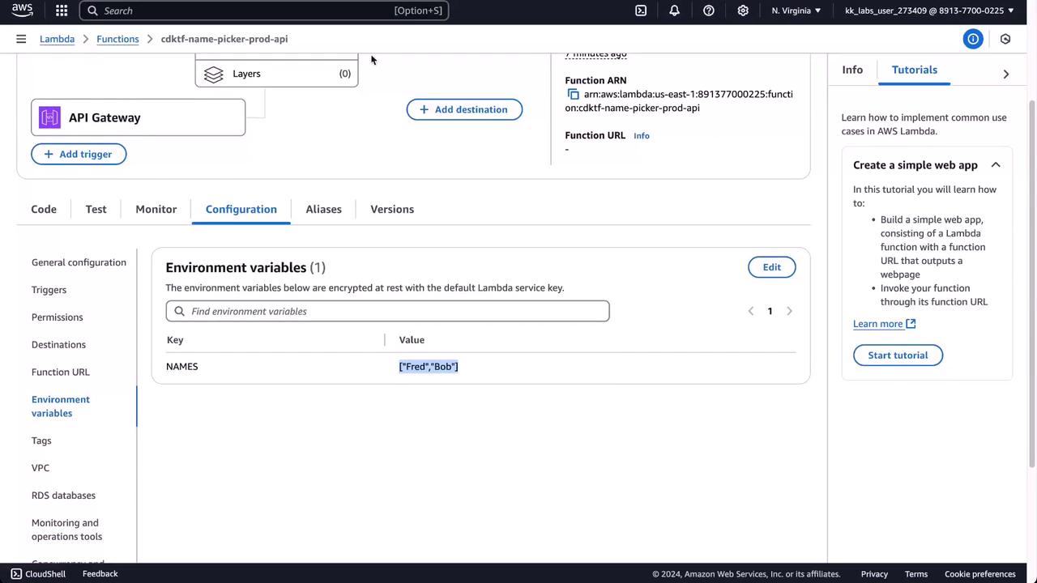Click the Feedback link in the footer
The width and height of the screenshot is (1037, 583).
(x=100, y=573)
